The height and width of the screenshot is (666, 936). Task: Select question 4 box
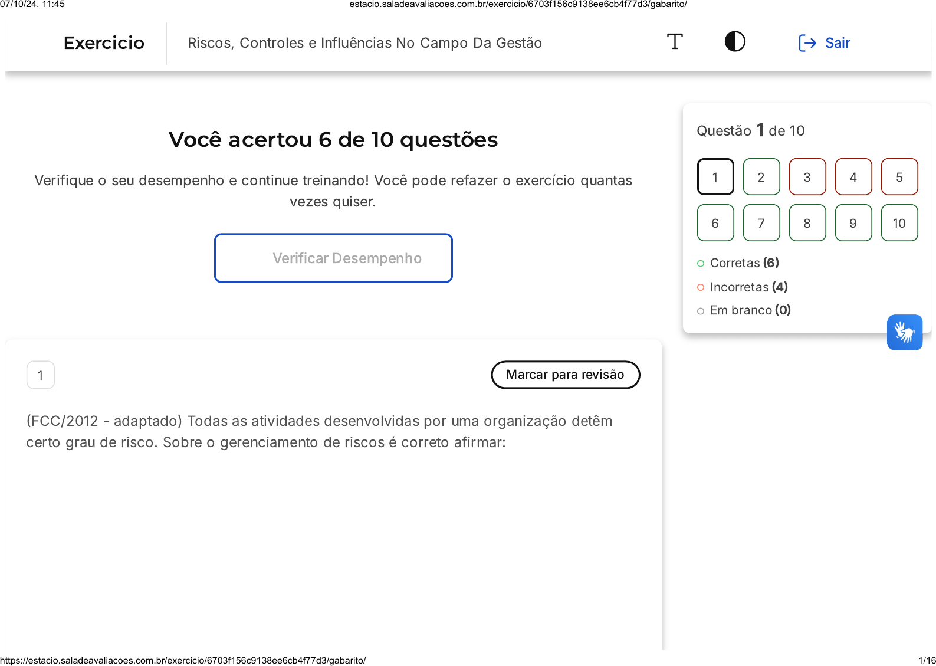(853, 177)
